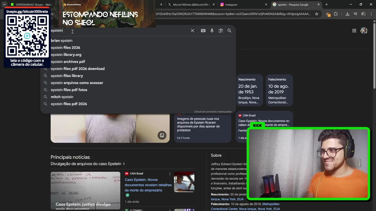Open 'Caso Epstein: justiça divulga' news thumbnail
Image resolution: width=376 pixels, height=211 pixels.
[x=85, y=190]
